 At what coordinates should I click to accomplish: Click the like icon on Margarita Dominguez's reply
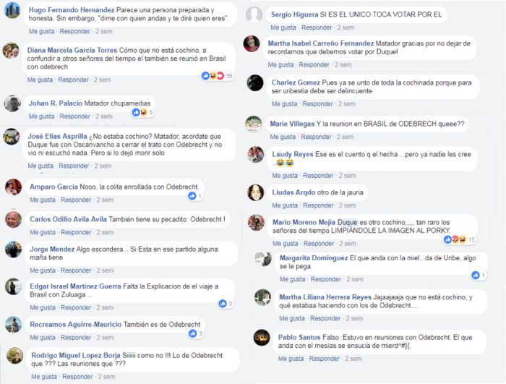click(x=476, y=275)
